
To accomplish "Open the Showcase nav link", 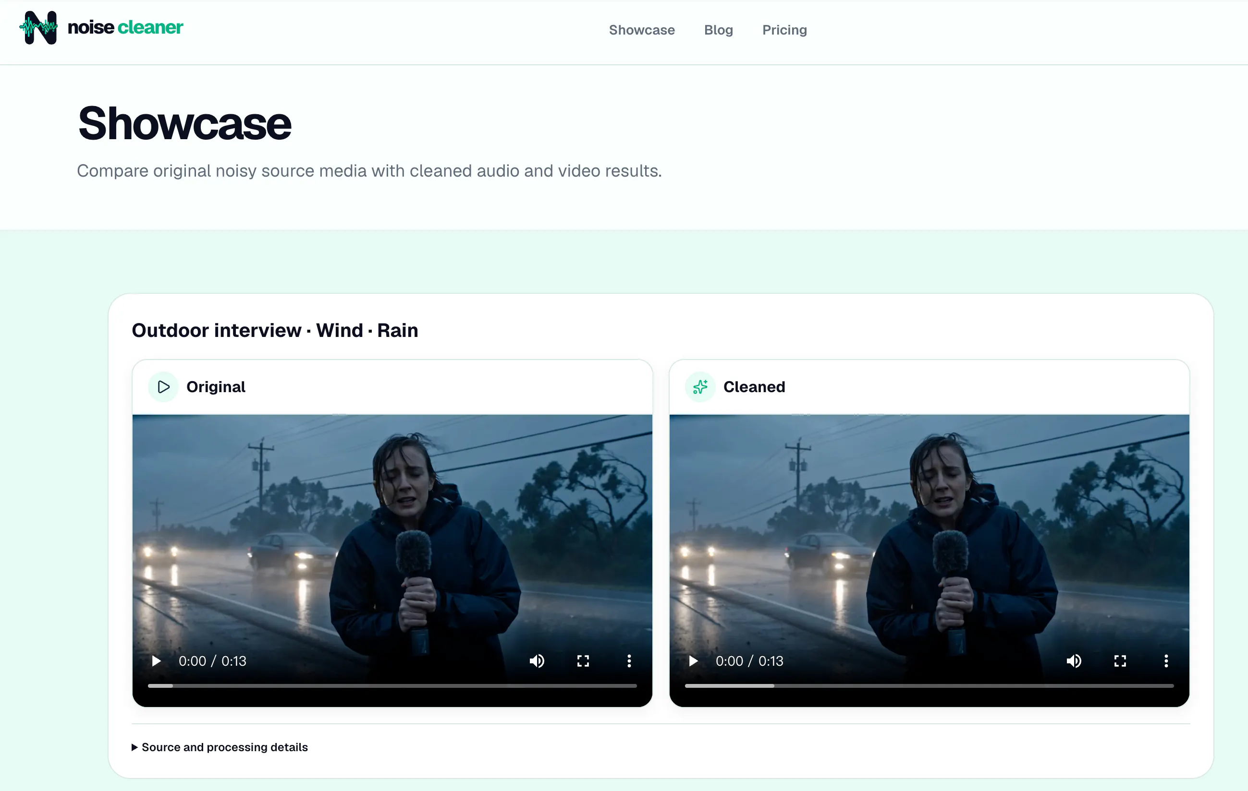I will (x=642, y=30).
